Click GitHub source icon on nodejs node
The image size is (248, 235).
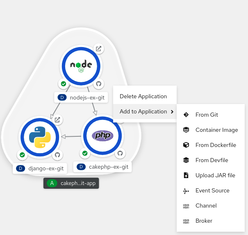(x=98, y=84)
